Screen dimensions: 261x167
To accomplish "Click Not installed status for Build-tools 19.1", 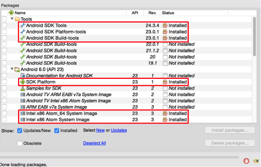I will [x=182, y=63].
